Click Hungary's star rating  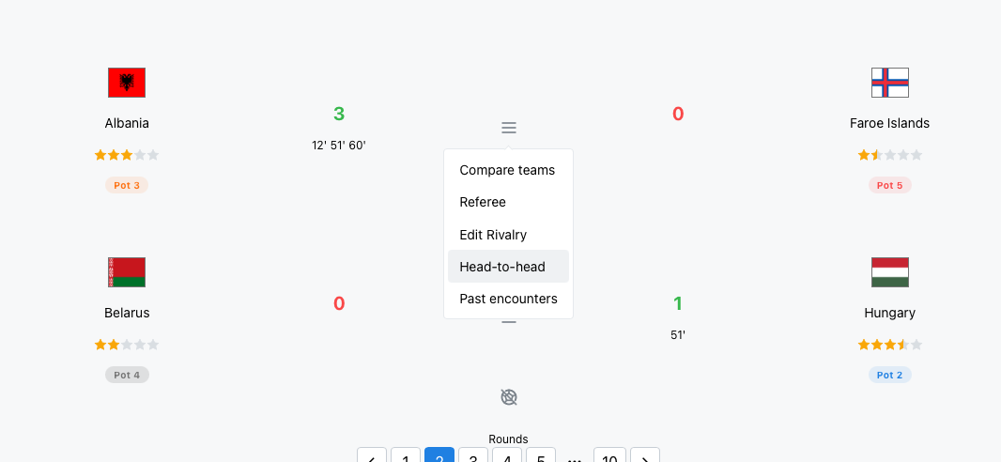click(x=890, y=346)
